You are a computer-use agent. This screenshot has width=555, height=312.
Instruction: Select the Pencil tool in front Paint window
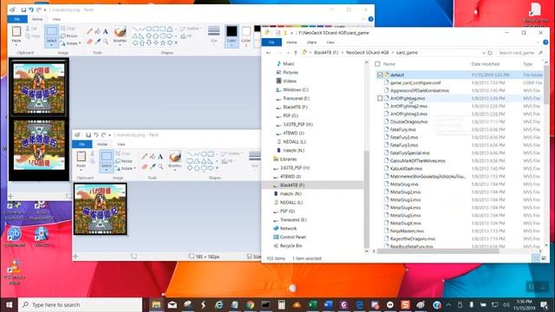145,157
